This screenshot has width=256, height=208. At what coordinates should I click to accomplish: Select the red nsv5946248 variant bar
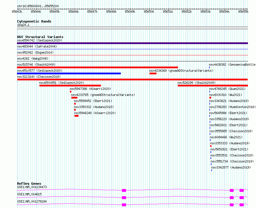(77, 116)
